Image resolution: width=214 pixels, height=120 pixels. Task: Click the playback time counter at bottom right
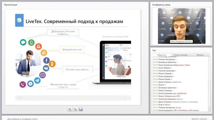tap(199, 119)
